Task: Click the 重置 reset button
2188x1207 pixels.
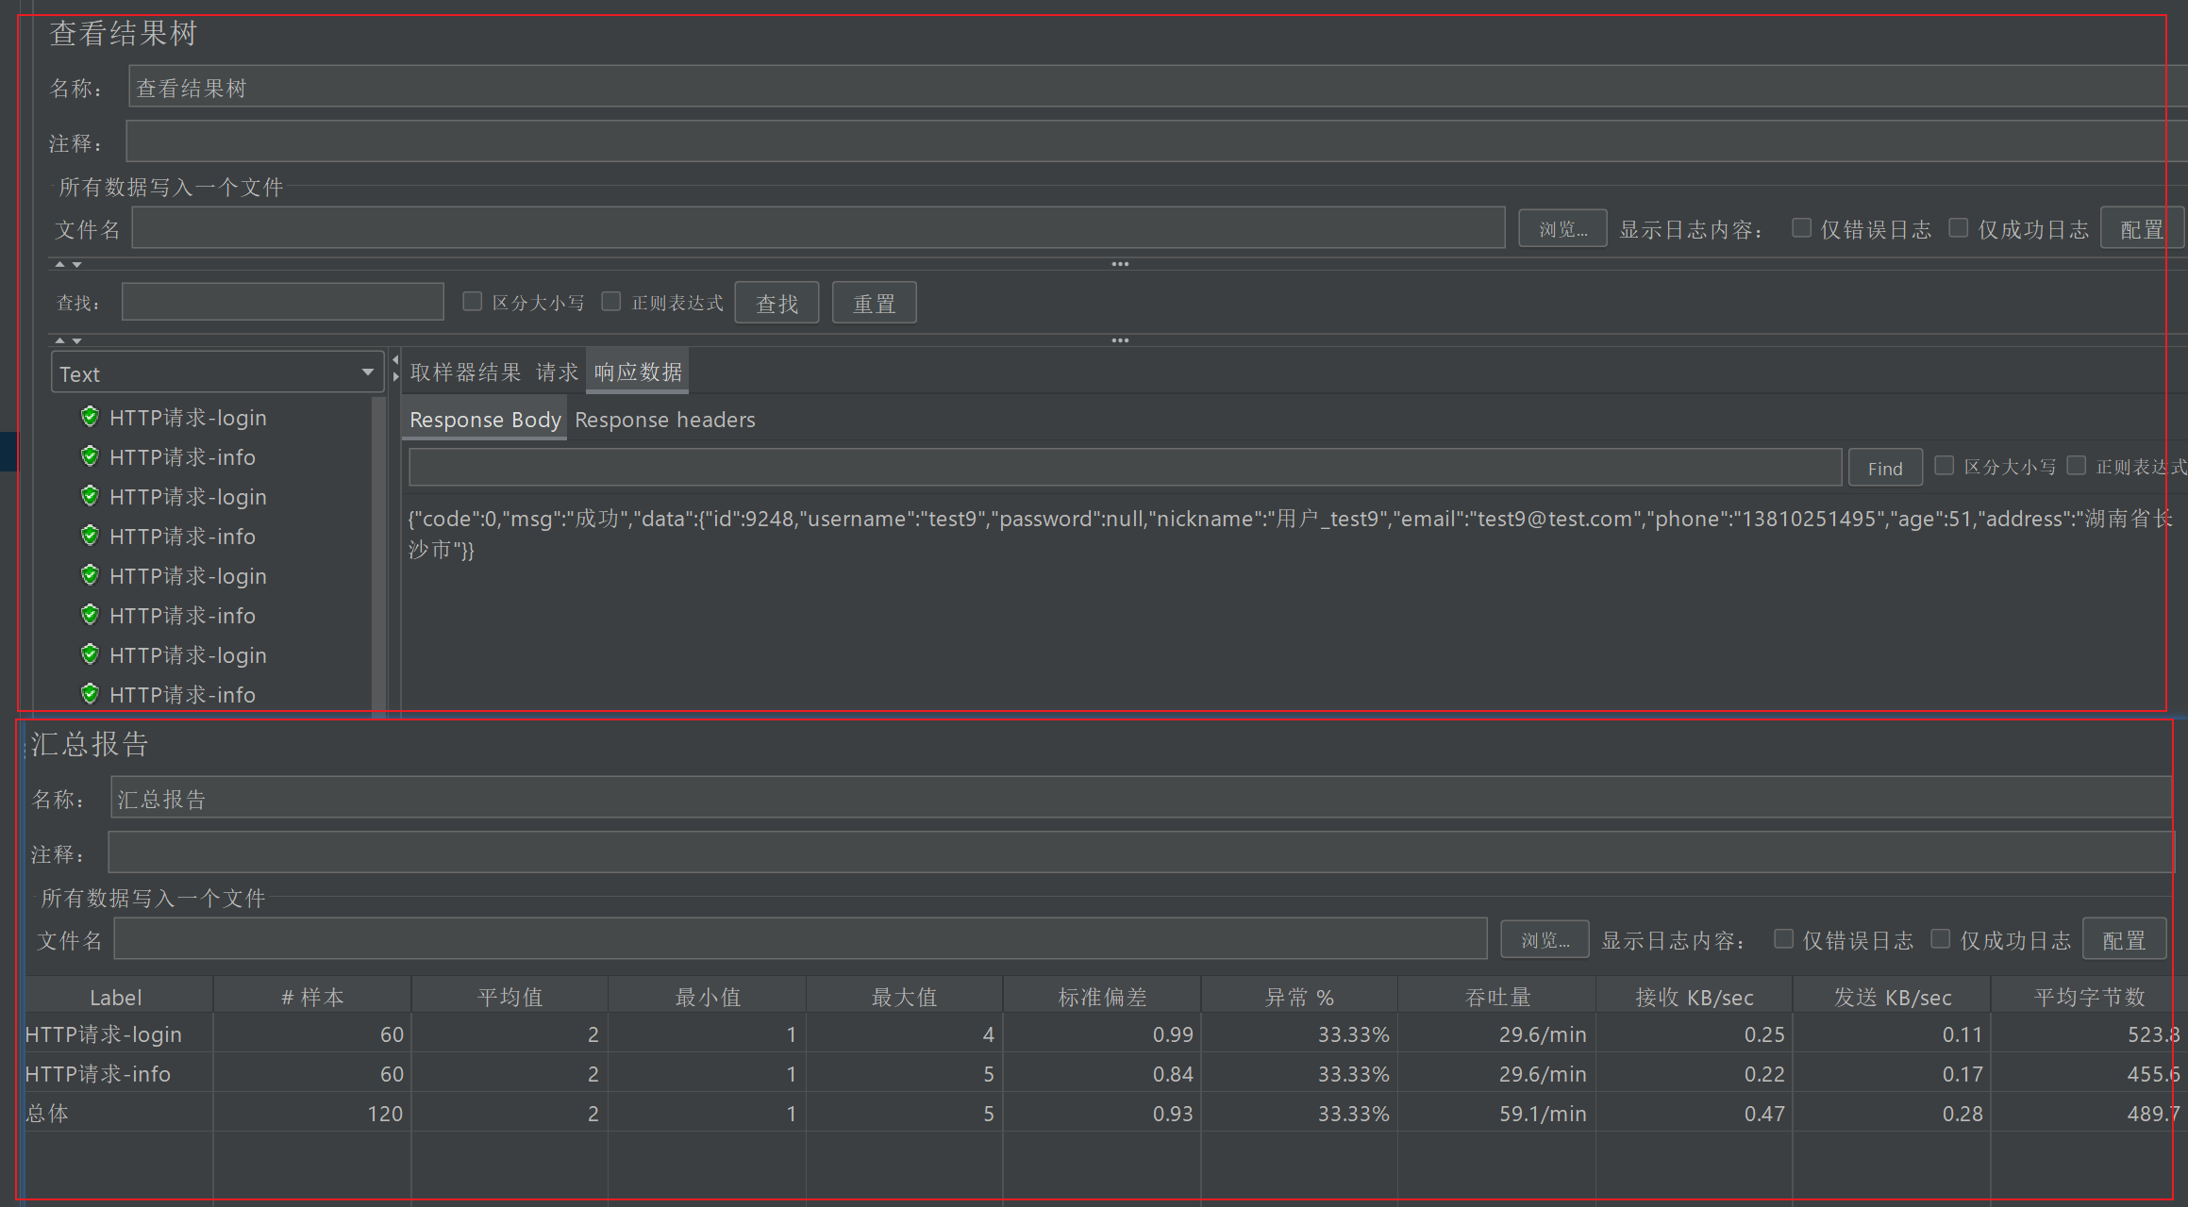Action: point(874,303)
